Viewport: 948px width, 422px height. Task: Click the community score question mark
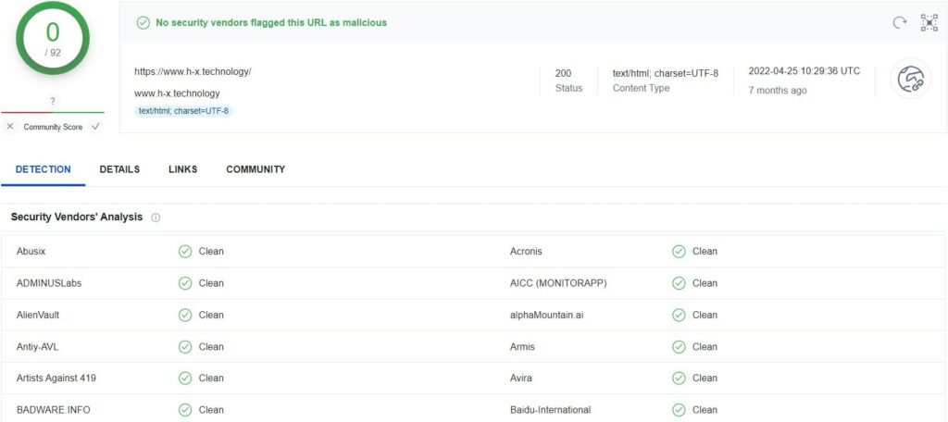coord(53,102)
